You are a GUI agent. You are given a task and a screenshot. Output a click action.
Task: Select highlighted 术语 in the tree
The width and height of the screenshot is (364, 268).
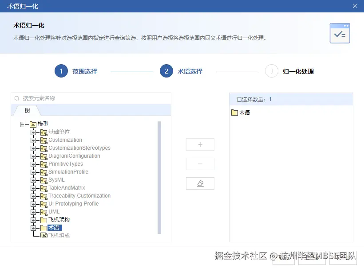(55, 227)
